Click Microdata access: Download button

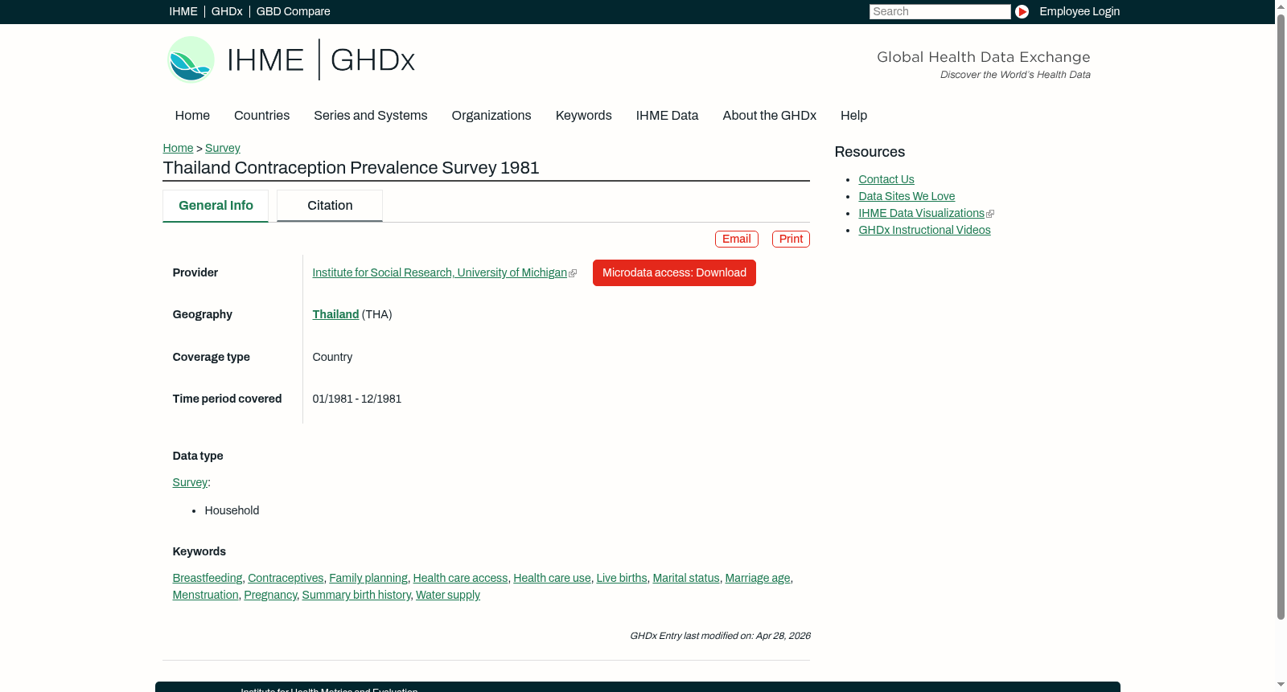674,272
